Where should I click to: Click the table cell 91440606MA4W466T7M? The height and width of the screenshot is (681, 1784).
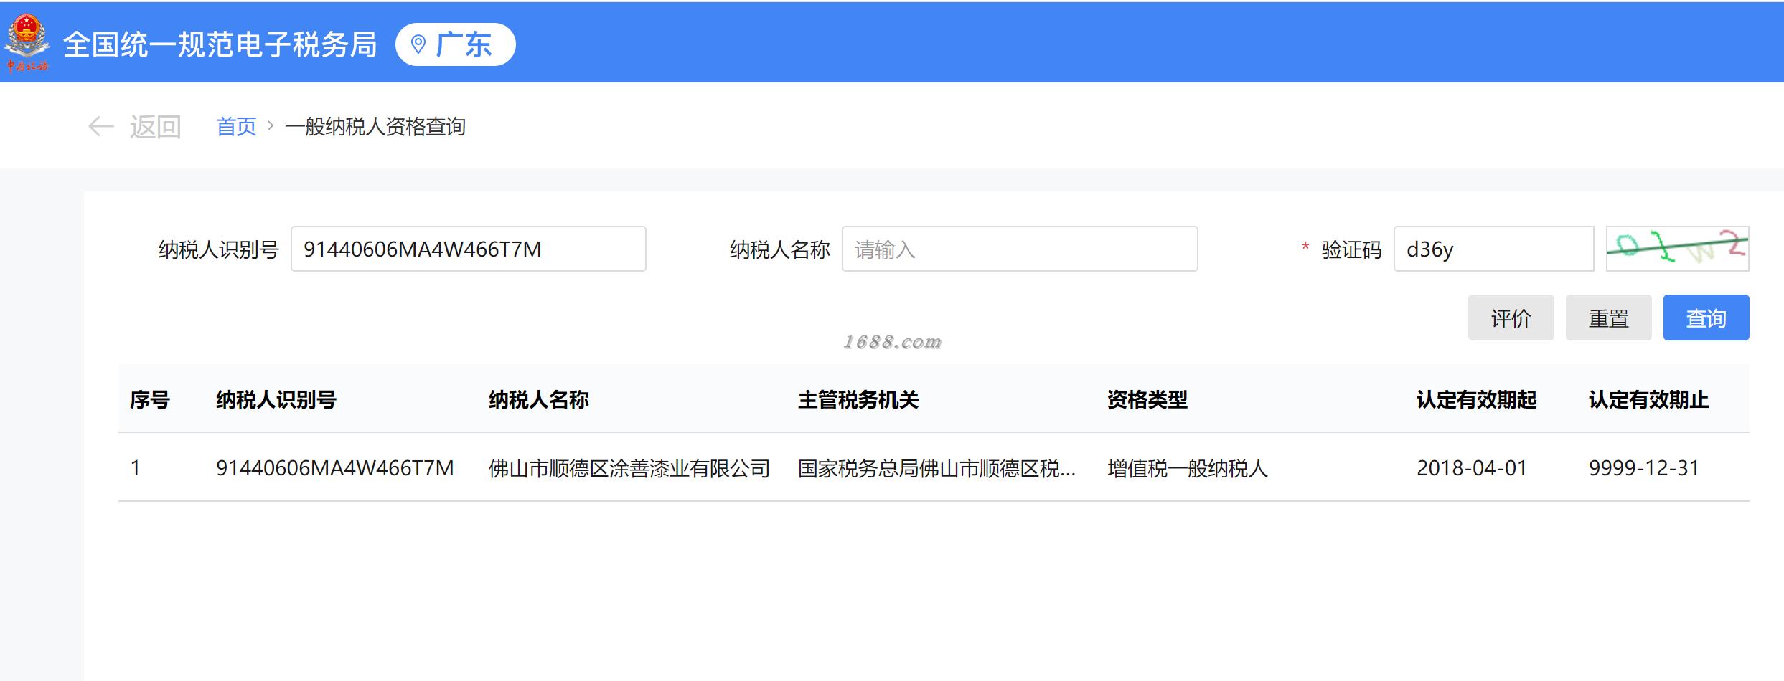point(335,468)
